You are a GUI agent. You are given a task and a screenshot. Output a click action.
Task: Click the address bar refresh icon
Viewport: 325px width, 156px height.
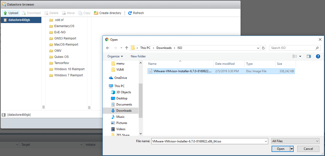[x=263, y=48]
